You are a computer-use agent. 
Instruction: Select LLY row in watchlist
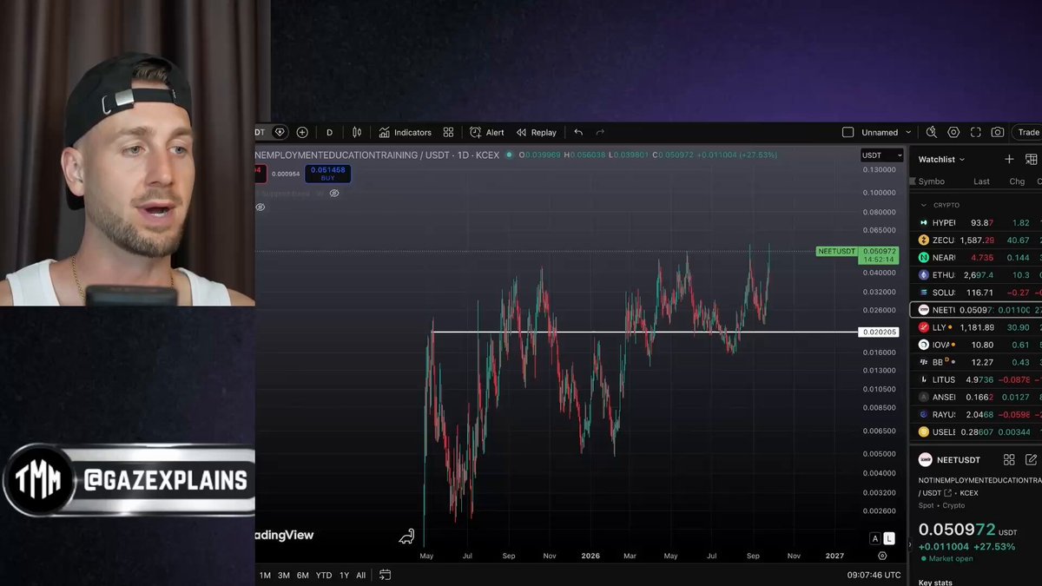[975, 327]
